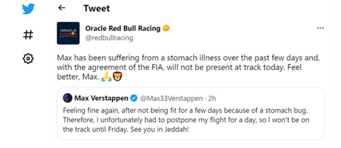The height and width of the screenshot is (148, 341).
Task: Click the Tweet page heading
Action: 96,8
